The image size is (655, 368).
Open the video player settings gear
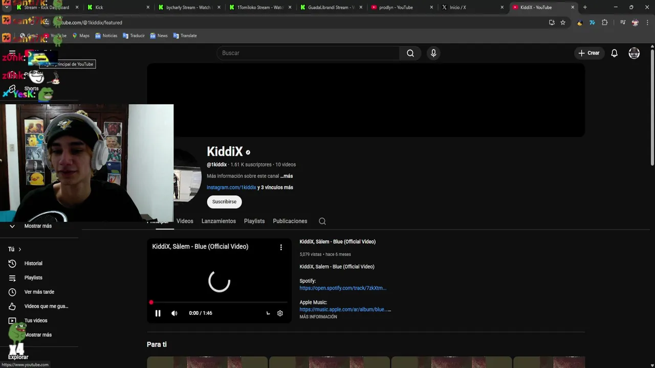coord(280,313)
